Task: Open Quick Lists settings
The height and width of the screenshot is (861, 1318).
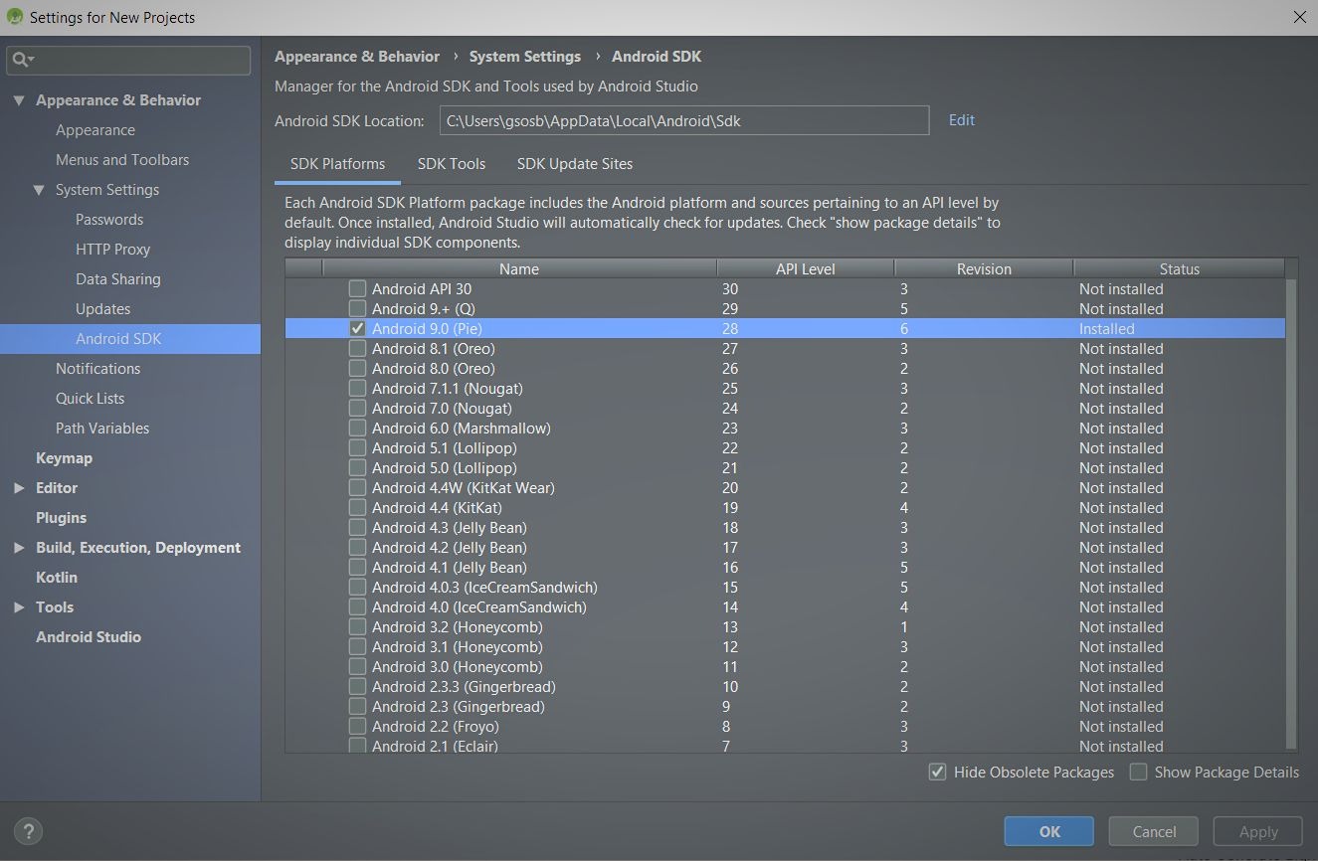Action: (x=91, y=399)
